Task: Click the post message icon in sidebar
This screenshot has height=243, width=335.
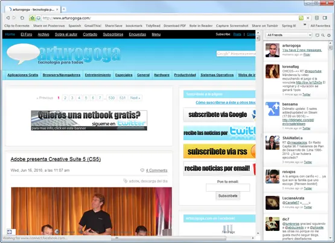Action: click(317, 35)
